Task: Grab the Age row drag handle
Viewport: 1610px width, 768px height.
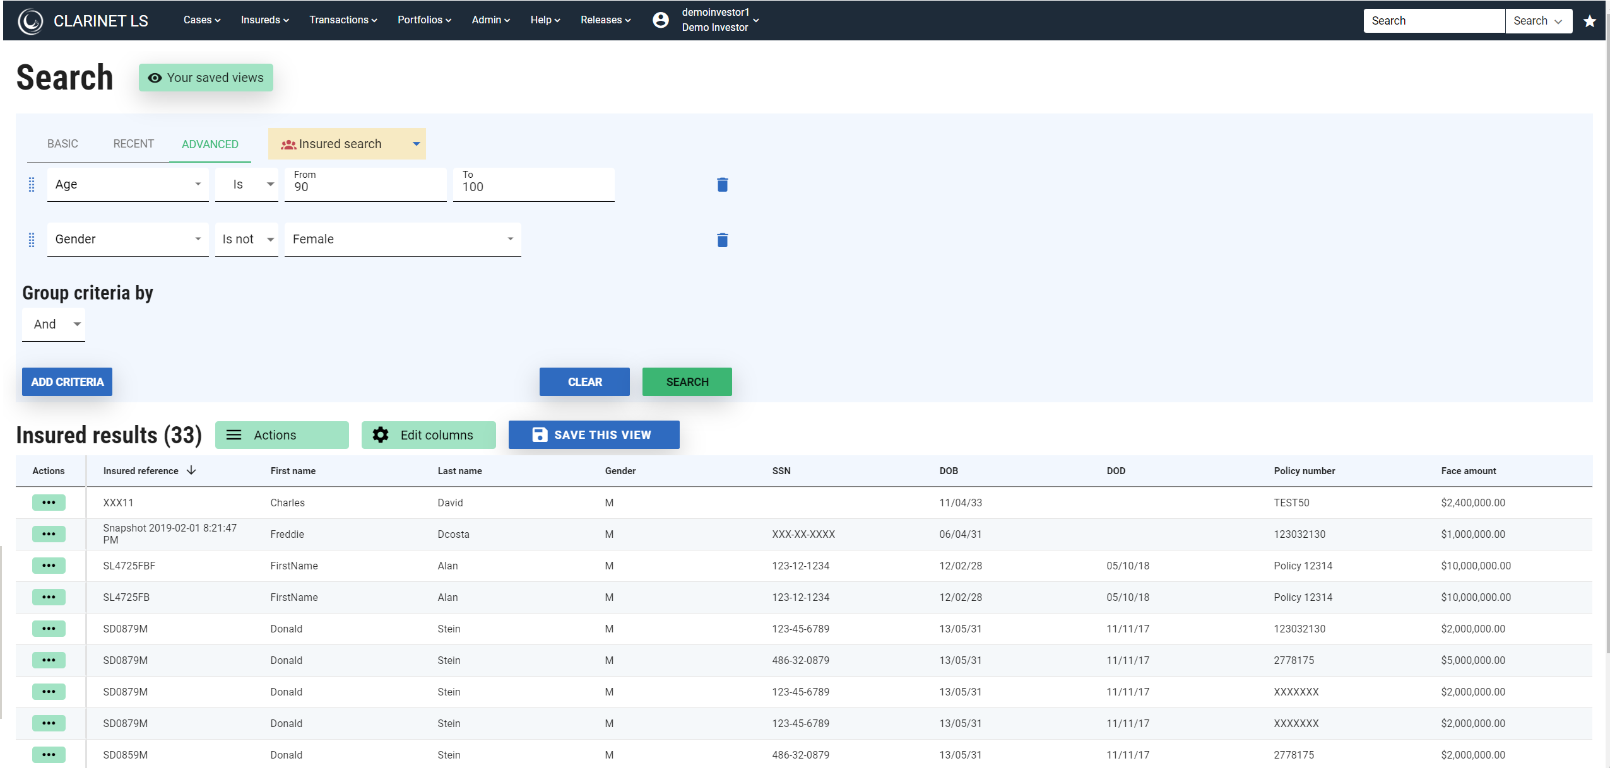Action: click(32, 185)
